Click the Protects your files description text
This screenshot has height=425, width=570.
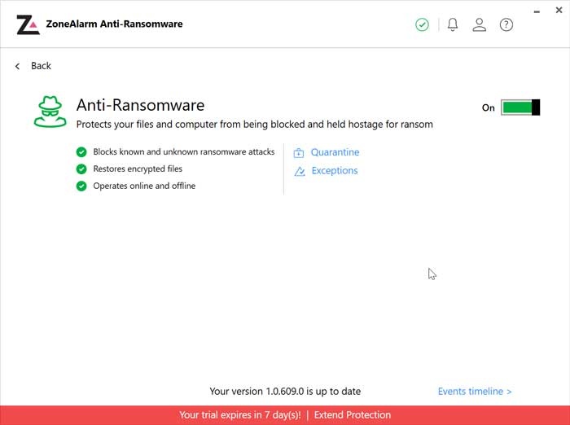click(x=254, y=125)
